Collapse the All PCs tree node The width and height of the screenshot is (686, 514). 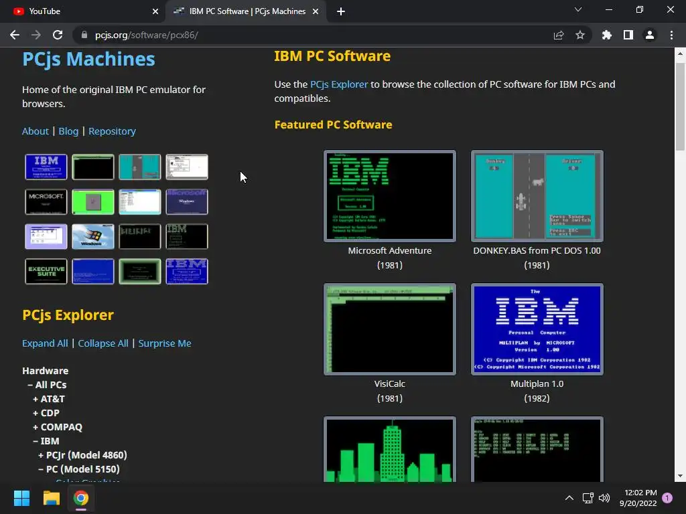click(x=47, y=385)
